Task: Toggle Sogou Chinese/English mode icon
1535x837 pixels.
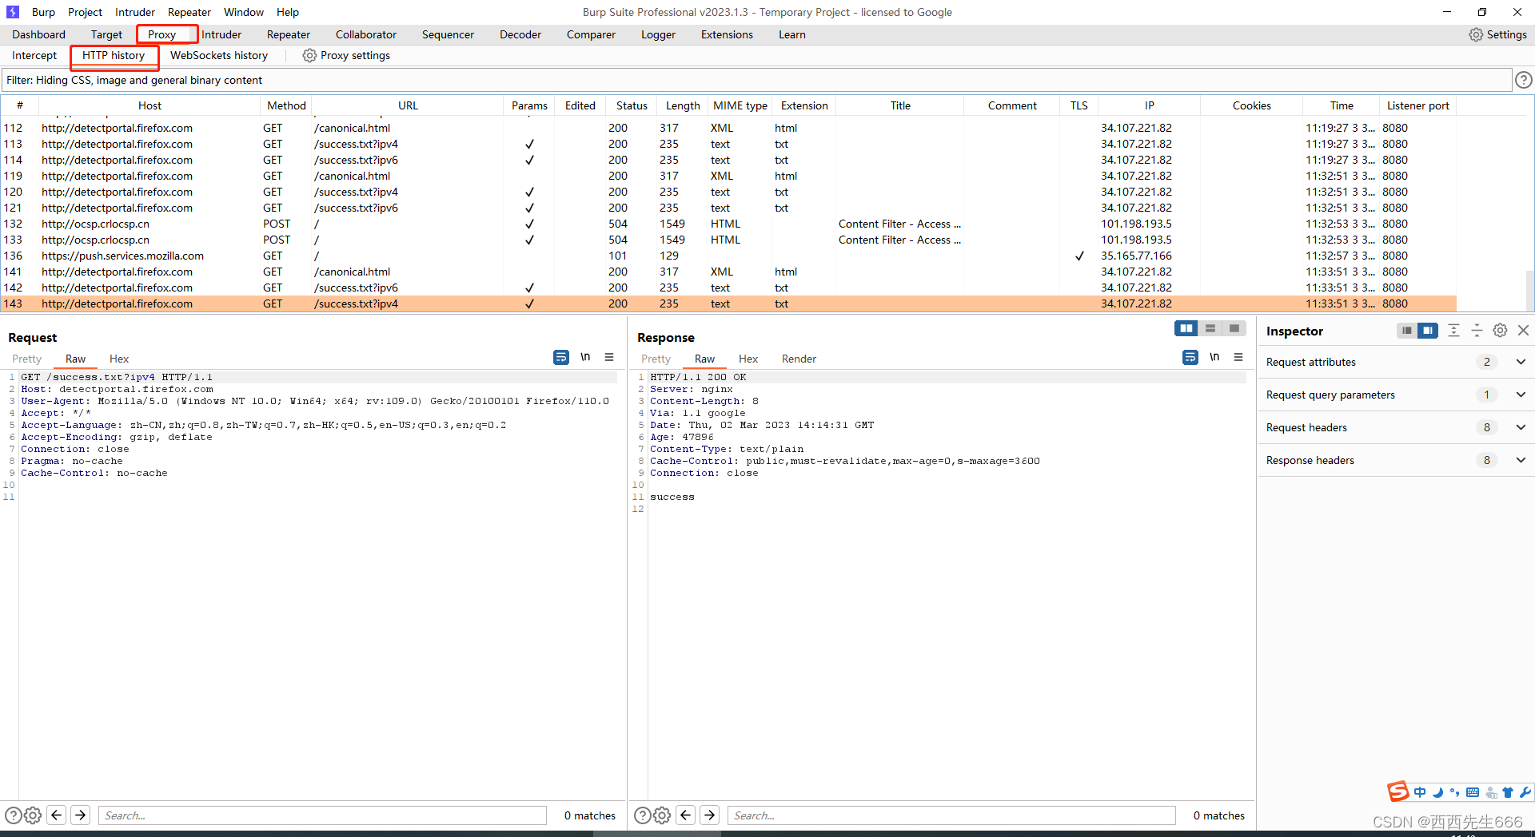Action: click(x=1420, y=792)
